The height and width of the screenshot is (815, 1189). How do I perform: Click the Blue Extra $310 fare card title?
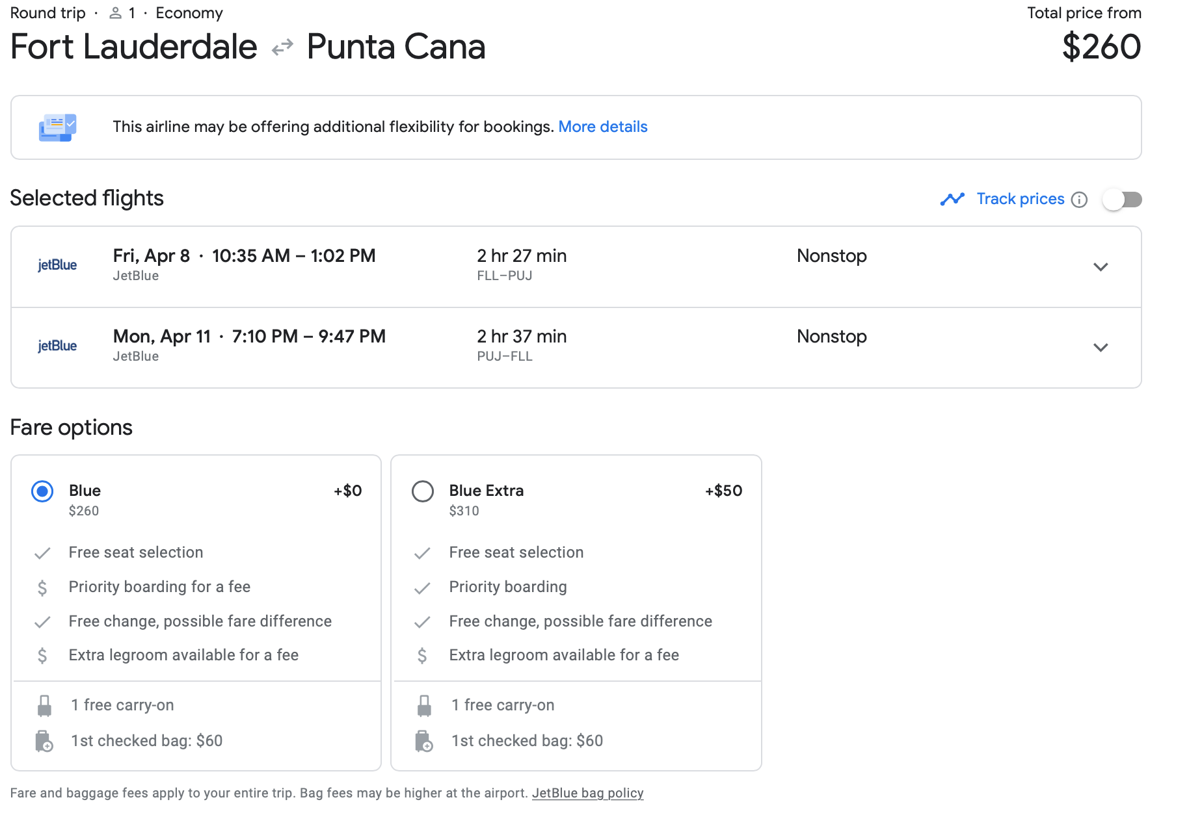tap(486, 491)
